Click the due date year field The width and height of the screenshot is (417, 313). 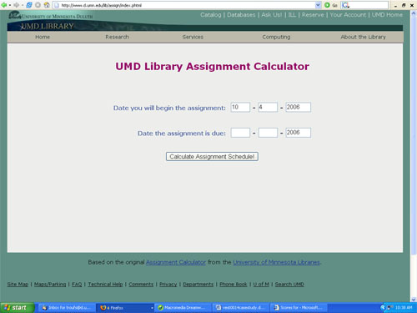point(298,133)
